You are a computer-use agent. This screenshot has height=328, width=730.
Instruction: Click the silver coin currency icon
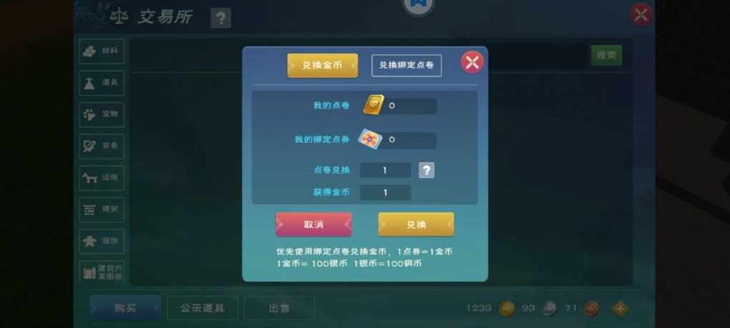550,308
